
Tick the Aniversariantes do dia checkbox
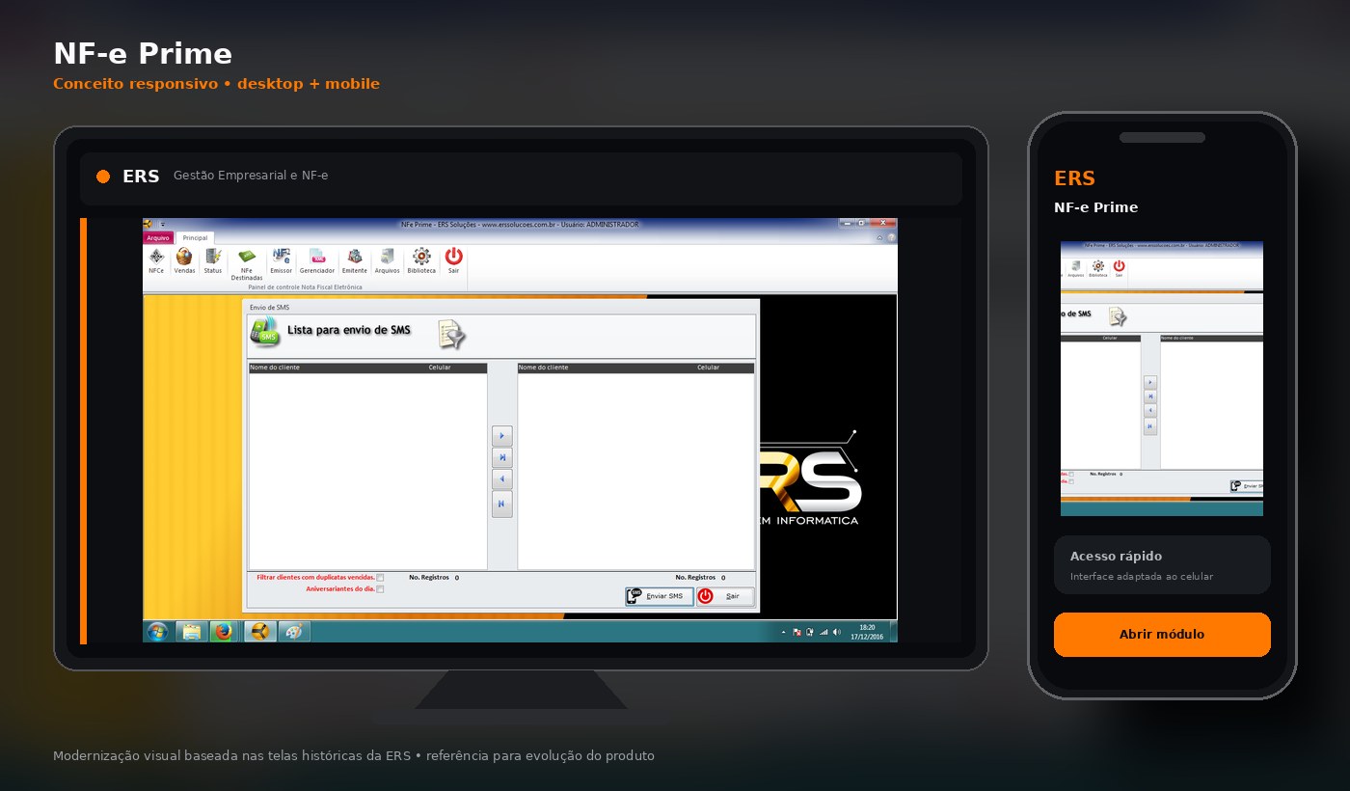[380, 589]
